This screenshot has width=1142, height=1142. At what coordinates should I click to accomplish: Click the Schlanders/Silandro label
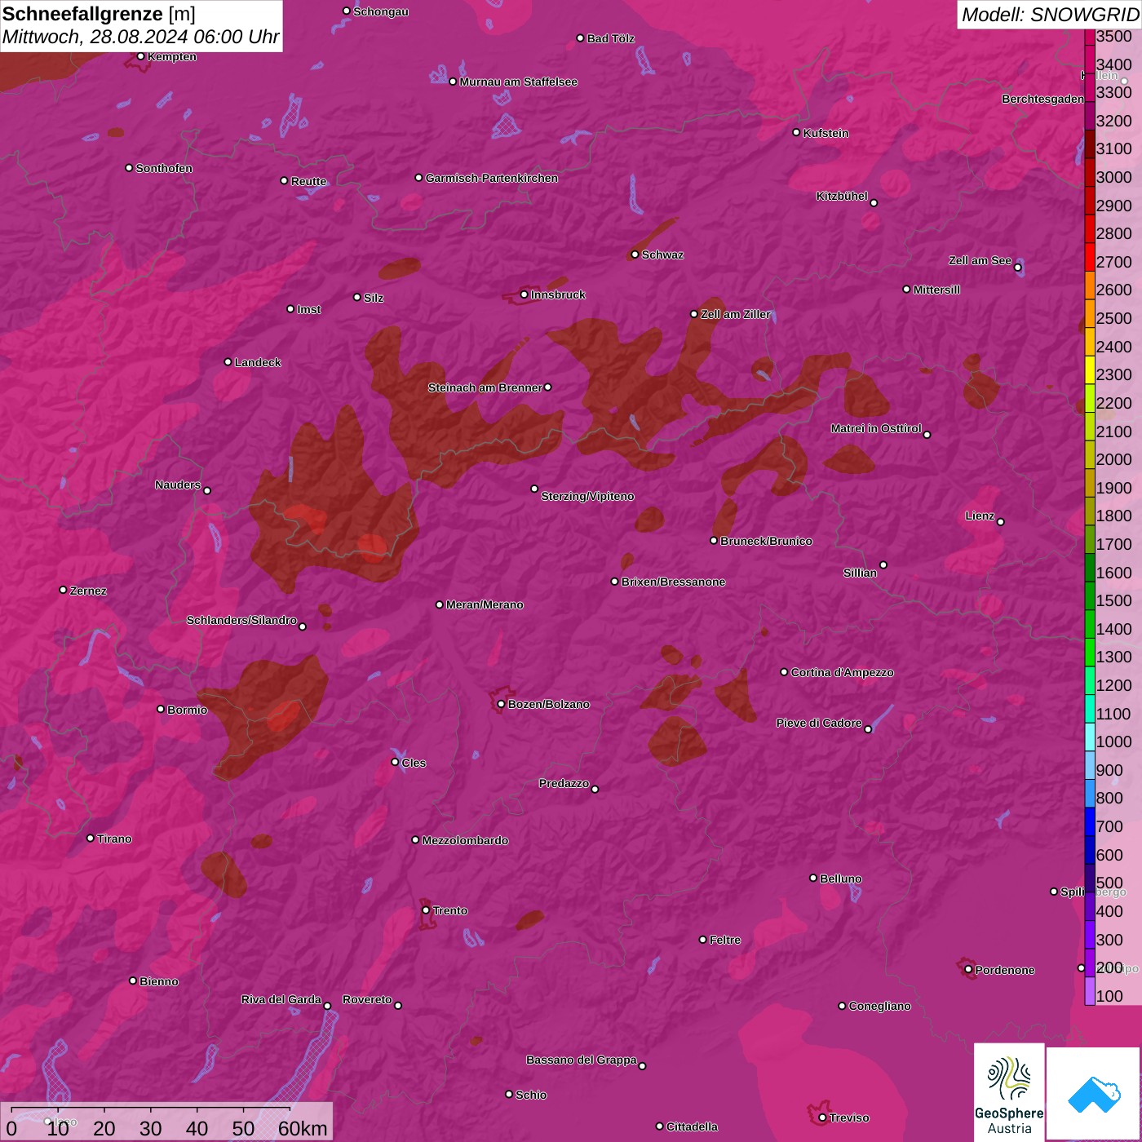pyautogui.click(x=241, y=620)
